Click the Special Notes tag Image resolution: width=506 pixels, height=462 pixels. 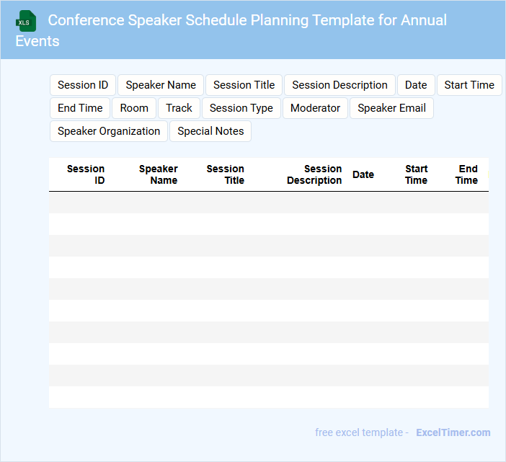[210, 131]
